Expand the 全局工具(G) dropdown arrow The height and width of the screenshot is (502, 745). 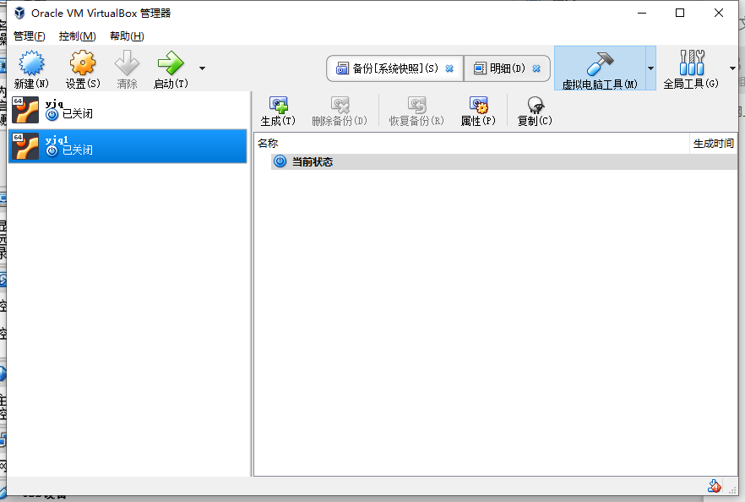(732, 68)
